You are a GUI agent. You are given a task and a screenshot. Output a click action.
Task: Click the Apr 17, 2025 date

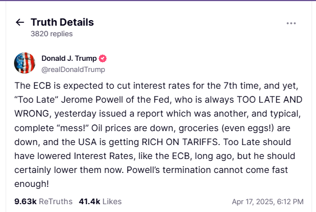(253, 201)
